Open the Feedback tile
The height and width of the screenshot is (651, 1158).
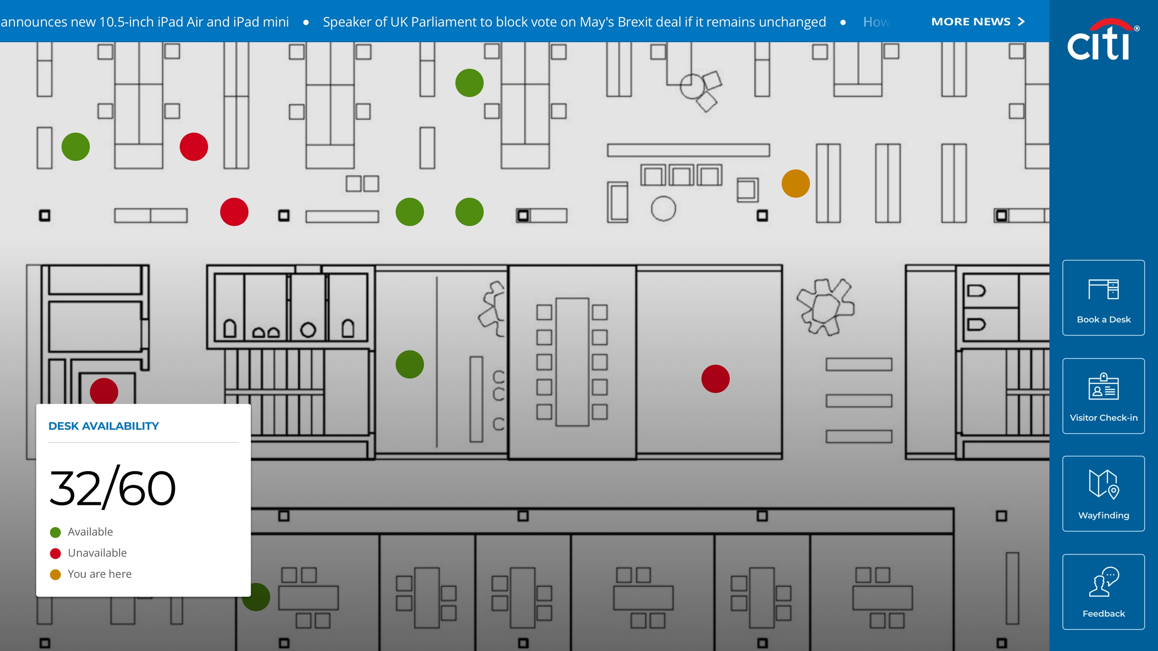1103,592
